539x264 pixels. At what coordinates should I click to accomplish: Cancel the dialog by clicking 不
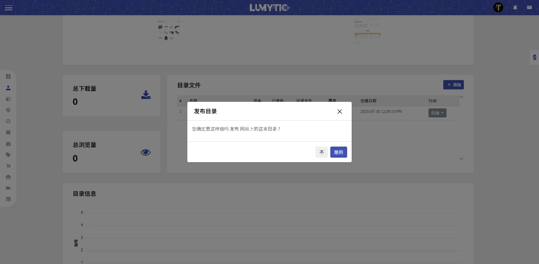coord(322,152)
